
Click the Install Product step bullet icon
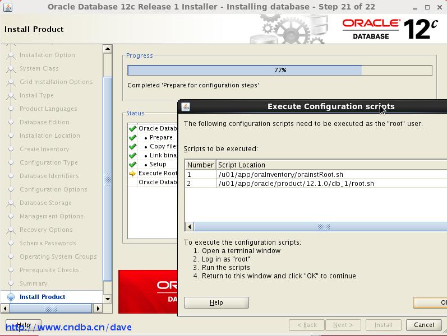click(11, 297)
